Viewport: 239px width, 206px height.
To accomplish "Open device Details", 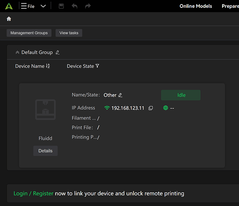I will tap(45, 151).
